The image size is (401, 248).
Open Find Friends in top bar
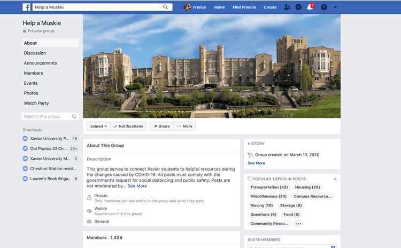[244, 7]
